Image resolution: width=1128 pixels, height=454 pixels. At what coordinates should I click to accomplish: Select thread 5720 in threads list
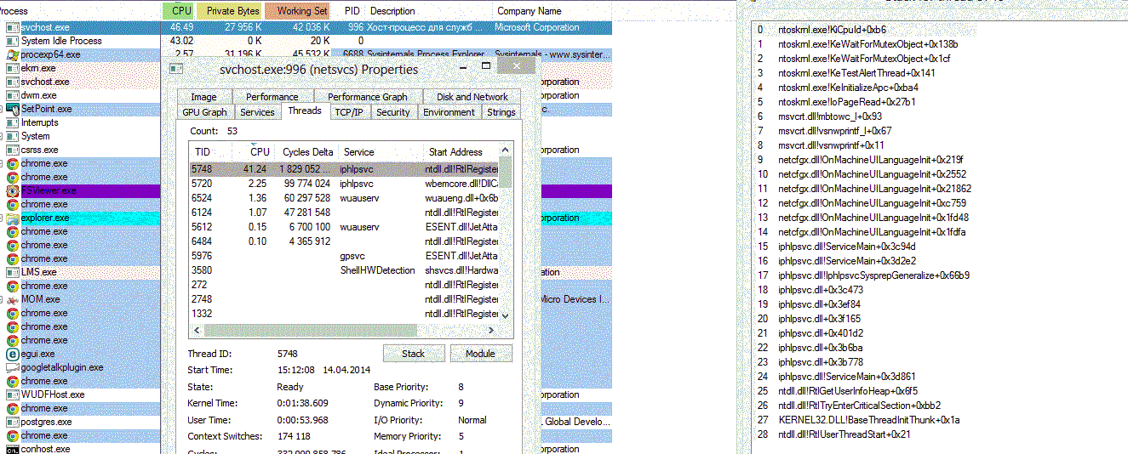point(201,183)
